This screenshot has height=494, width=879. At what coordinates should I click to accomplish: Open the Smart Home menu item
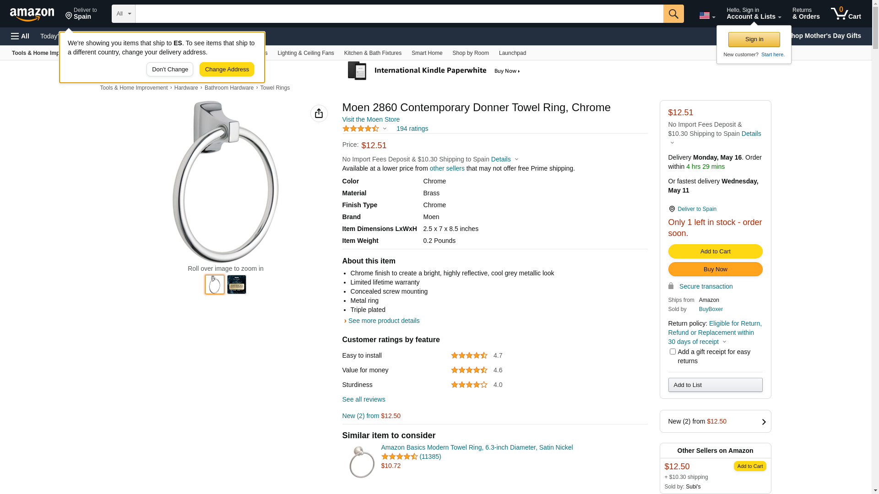coord(427,53)
